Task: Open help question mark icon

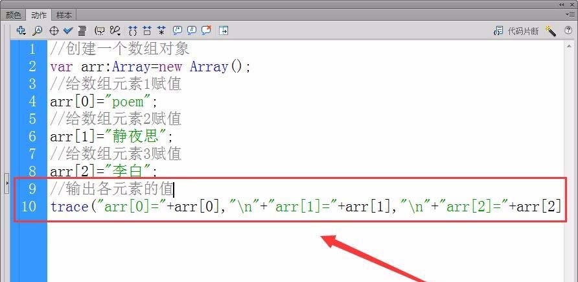Action: click(x=568, y=30)
